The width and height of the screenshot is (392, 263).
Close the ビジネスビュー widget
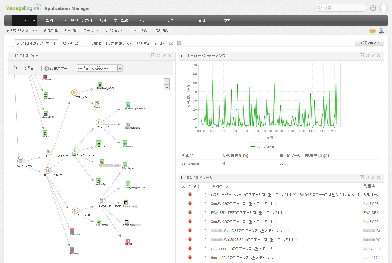pyautogui.click(x=170, y=55)
